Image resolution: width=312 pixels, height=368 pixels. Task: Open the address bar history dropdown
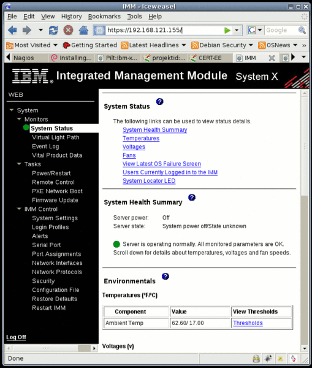tap(237, 30)
